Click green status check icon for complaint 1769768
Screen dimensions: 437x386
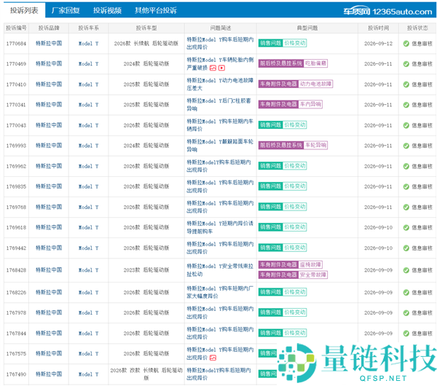(x=406, y=207)
